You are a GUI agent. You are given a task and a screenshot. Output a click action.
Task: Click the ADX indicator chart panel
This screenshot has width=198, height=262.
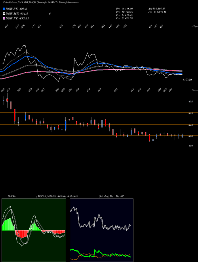click(x=101, y=230)
